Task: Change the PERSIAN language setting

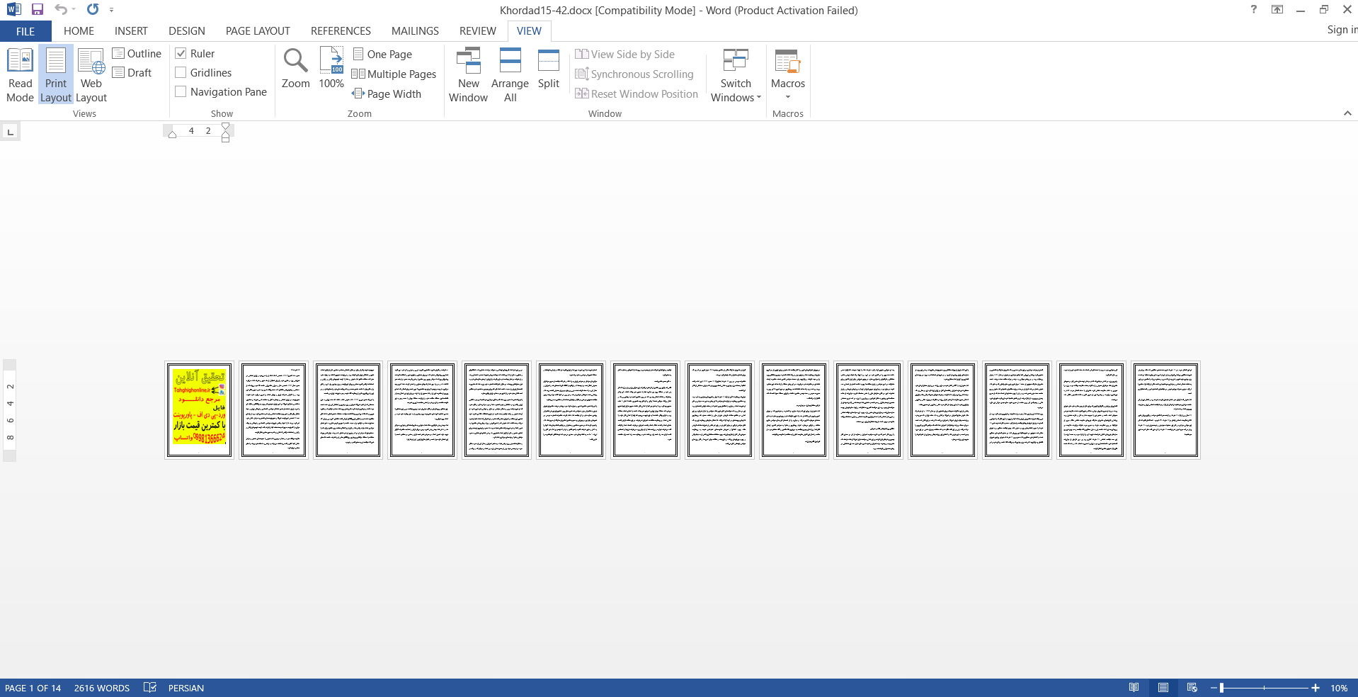Action: 186,688
